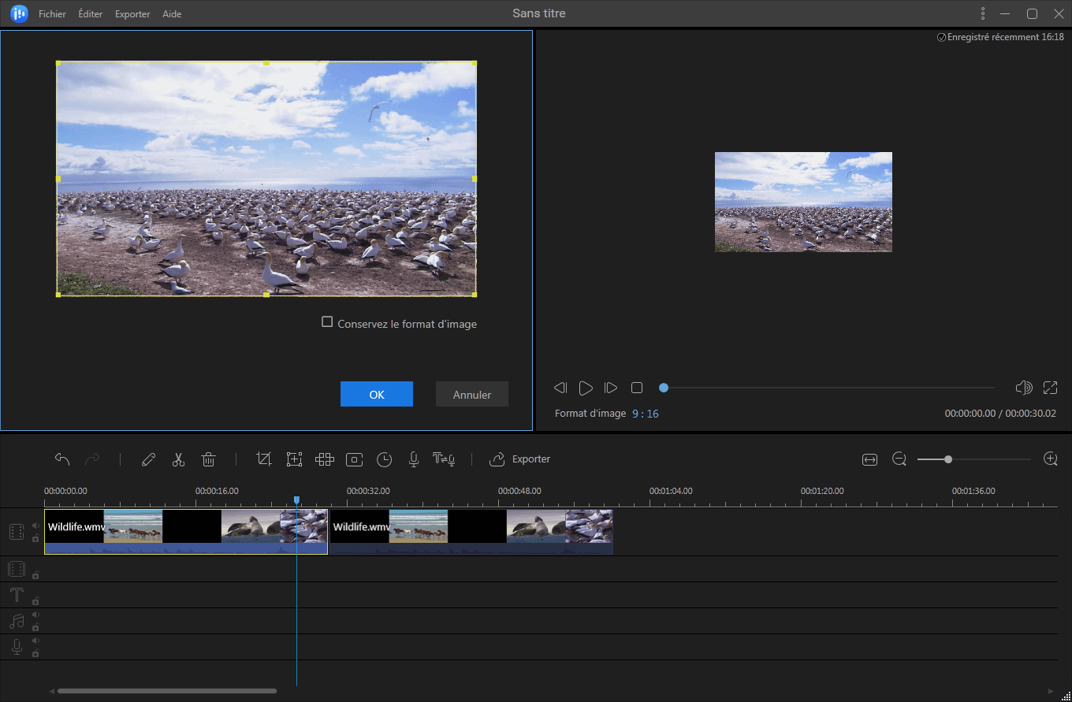Select the second Wildlife.wmv clip
The width and height of the screenshot is (1072, 702).
click(471, 532)
